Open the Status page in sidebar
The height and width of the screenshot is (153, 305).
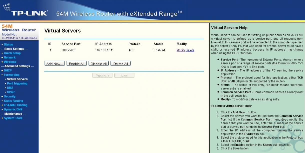point(8,45)
